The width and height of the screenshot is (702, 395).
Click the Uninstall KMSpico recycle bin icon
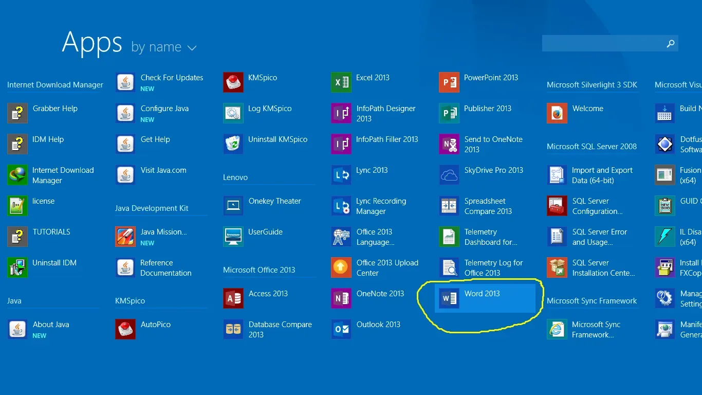tap(233, 144)
